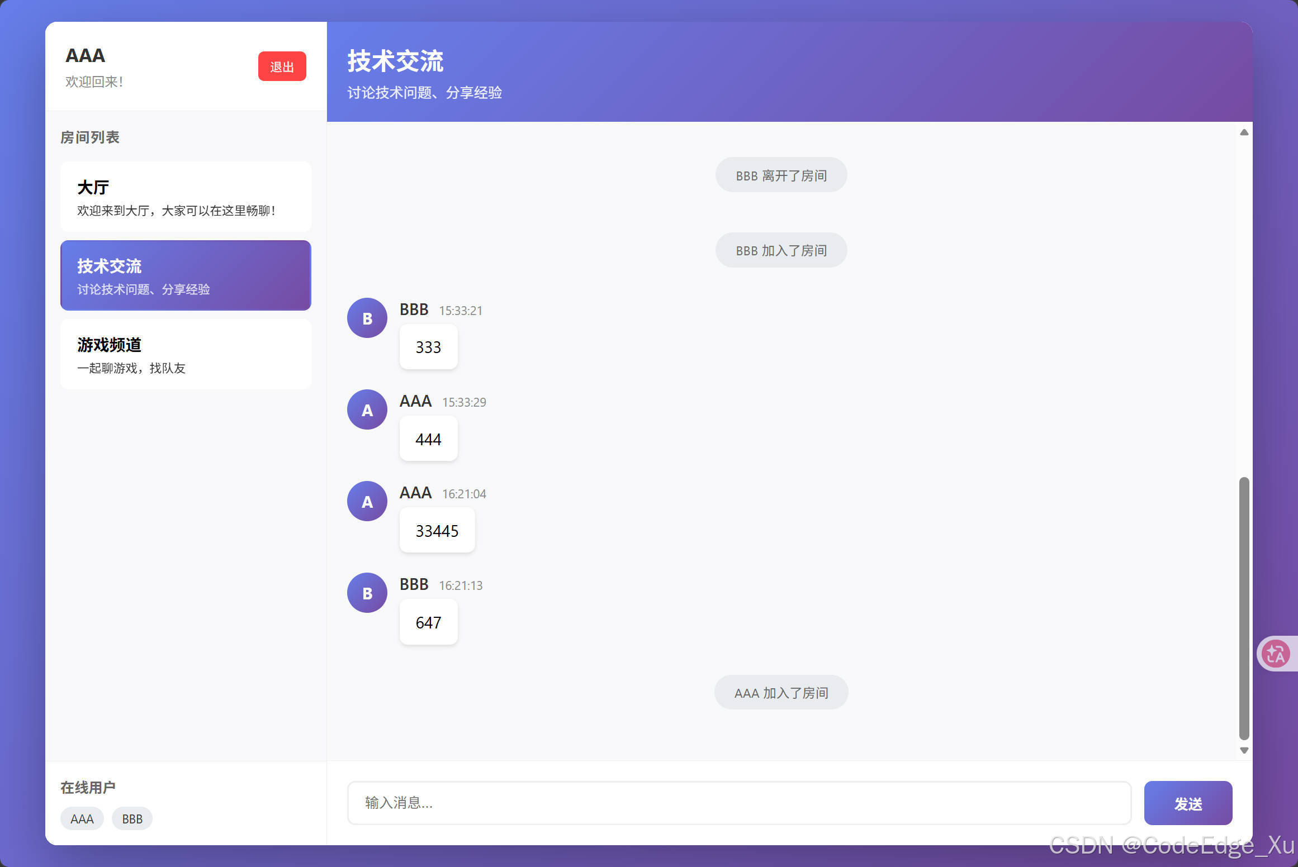Click the 房间列表 section heading
The image size is (1298, 867).
click(90, 137)
